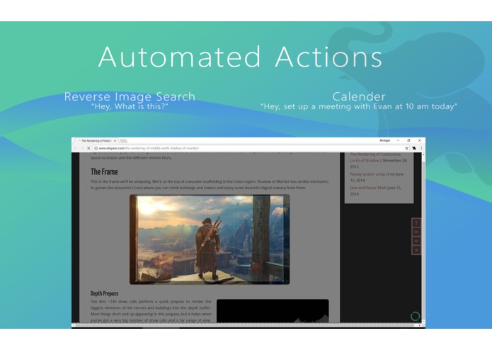Click the stop-loading X button in browser toolbar
This screenshot has width=492, height=350.
(x=88, y=148)
